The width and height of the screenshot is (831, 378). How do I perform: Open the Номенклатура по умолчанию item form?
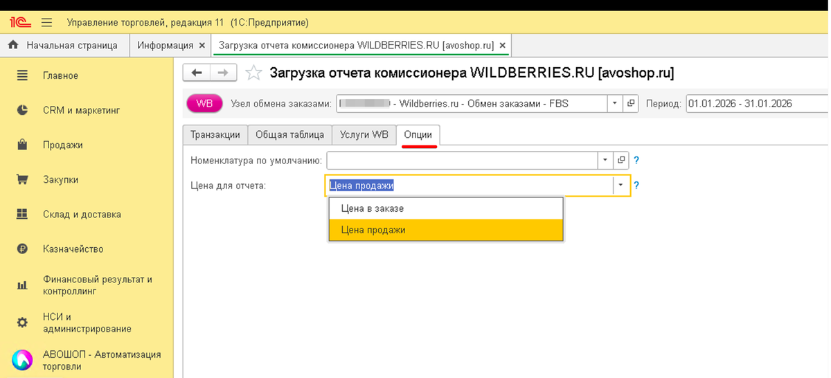[x=621, y=160]
